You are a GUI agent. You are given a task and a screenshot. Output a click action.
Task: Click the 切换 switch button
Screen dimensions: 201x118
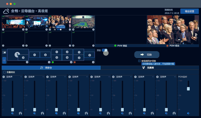(x=147, y=55)
